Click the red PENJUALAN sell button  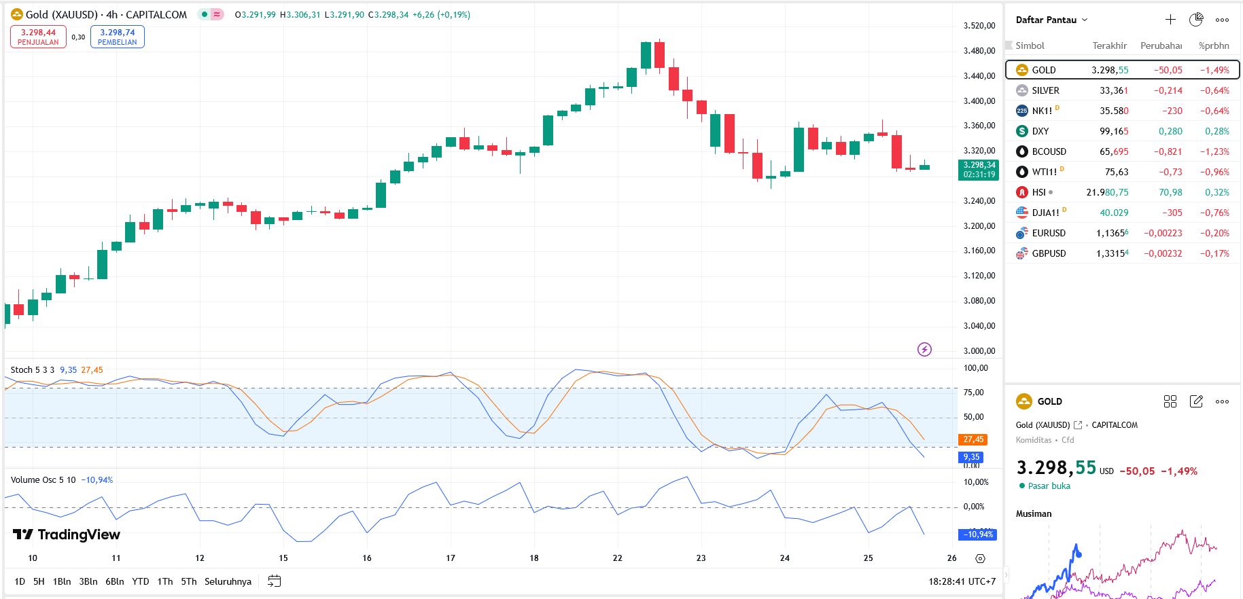(x=38, y=37)
